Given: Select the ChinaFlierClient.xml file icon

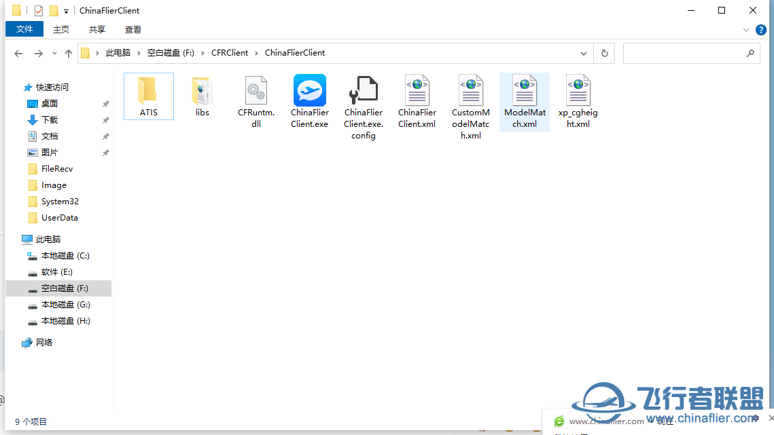Looking at the screenshot, I should tap(417, 90).
